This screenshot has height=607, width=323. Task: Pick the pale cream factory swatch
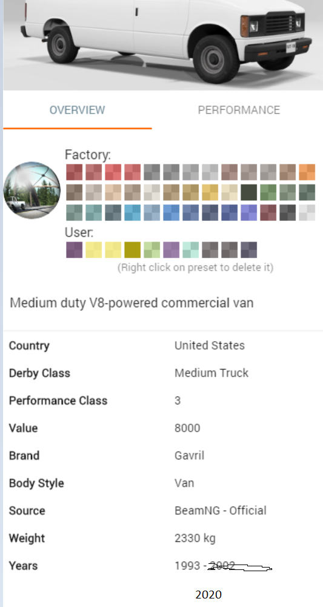pos(230,192)
